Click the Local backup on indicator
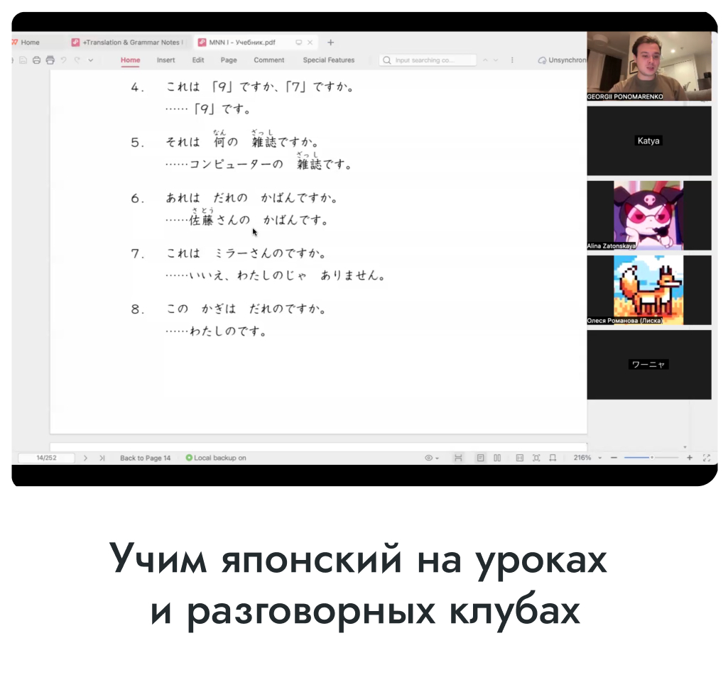 tap(216, 458)
